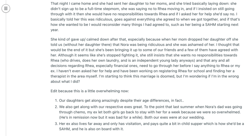Image resolution: width=250 pixels, height=136 pixels.
Task: Select list item 1 about daughters getting along
Action: point(121,100)
